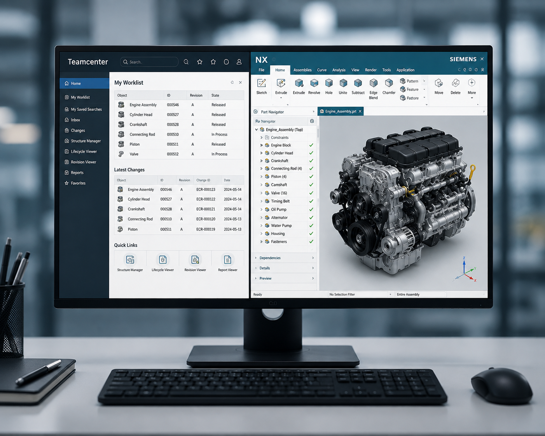Open My Saved Searches in Teamcenter sidebar

point(84,109)
